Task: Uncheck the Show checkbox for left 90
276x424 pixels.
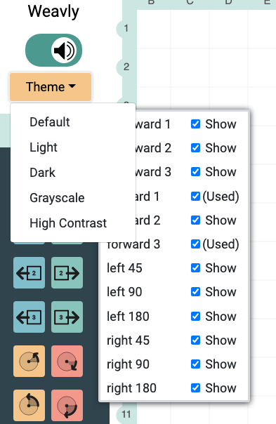Action: point(195,292)
